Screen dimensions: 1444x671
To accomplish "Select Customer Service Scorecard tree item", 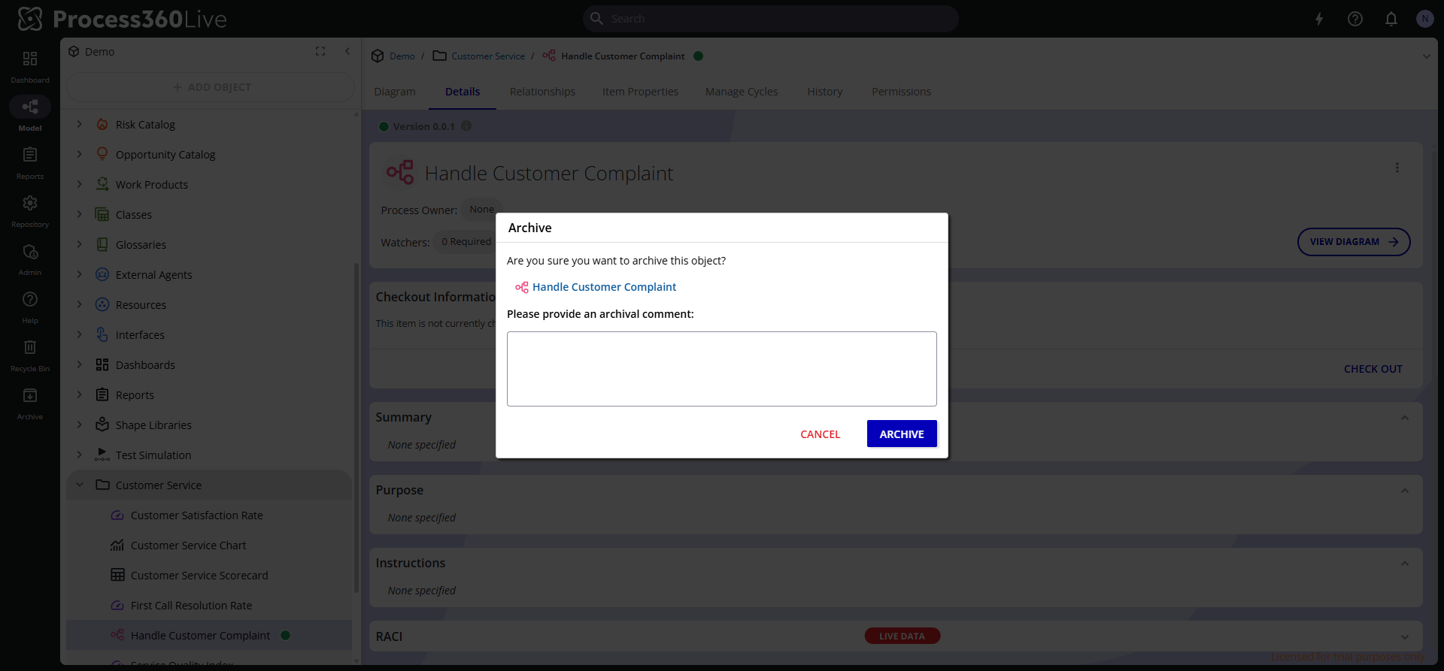I will tap(199, 576).
